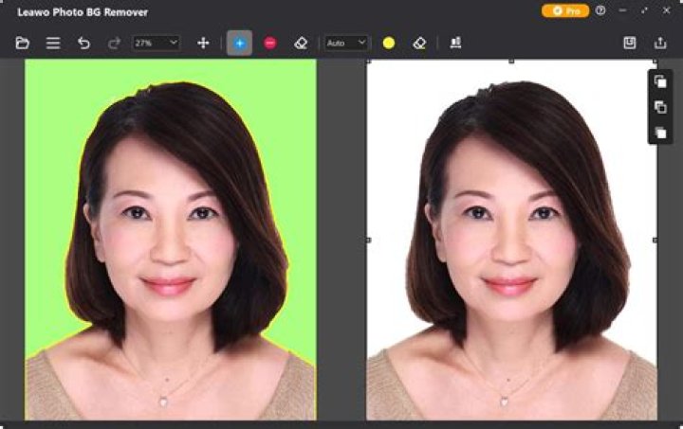Click the original photo with green background
Viewport: 683px width, 429px height.
[x=171, y=240]
